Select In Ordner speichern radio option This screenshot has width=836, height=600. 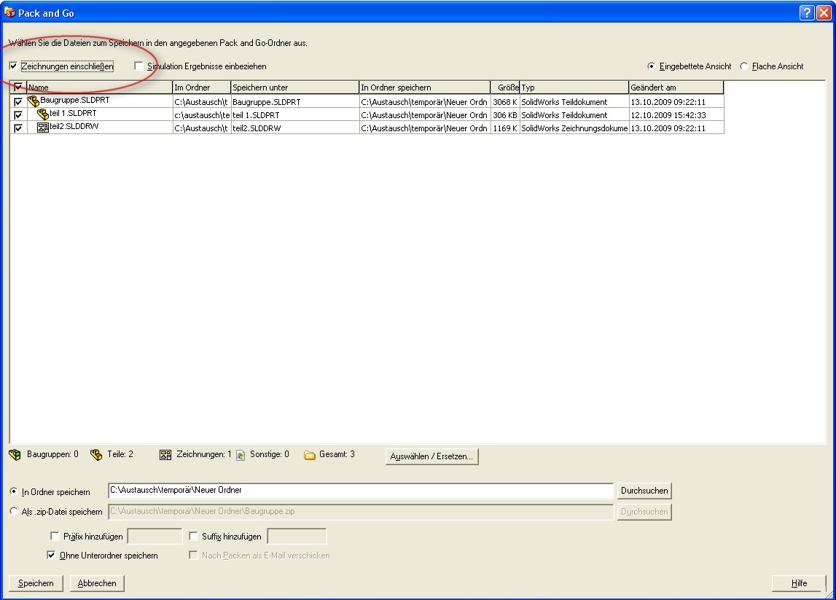click(x=13, y=491)
